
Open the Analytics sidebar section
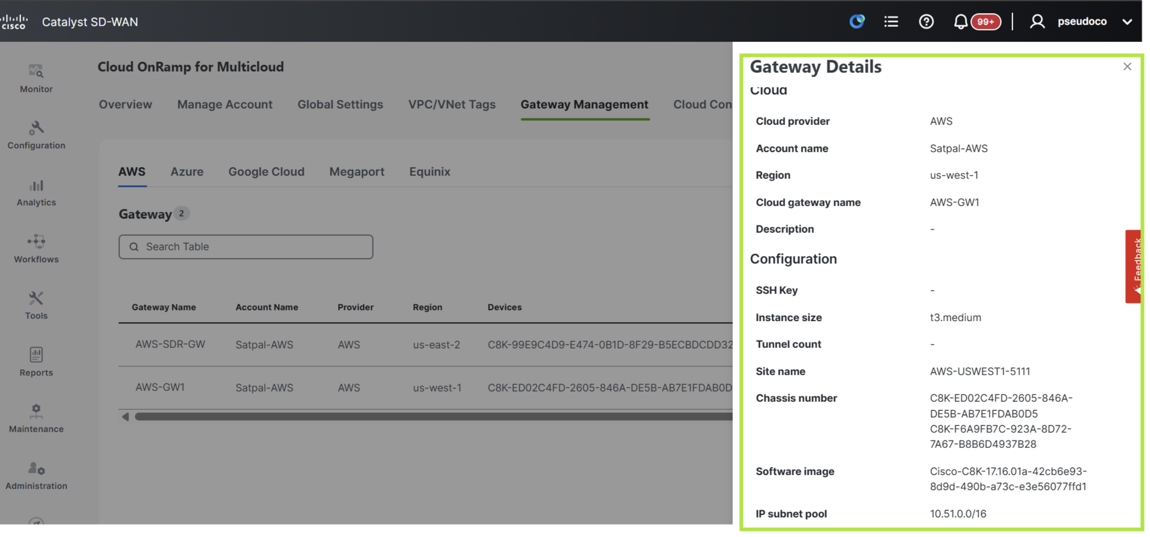[x=36, y=192]
